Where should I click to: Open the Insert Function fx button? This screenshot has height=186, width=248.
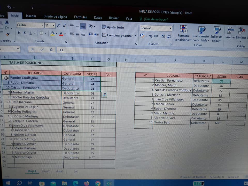51,49
